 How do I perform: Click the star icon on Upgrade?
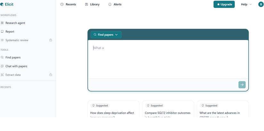coord(219,4)
